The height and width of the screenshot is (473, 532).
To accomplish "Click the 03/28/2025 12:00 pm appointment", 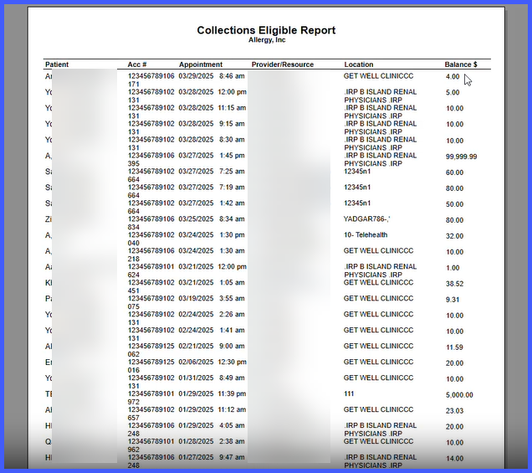I will pyautogui.click(x=212, y=92).
